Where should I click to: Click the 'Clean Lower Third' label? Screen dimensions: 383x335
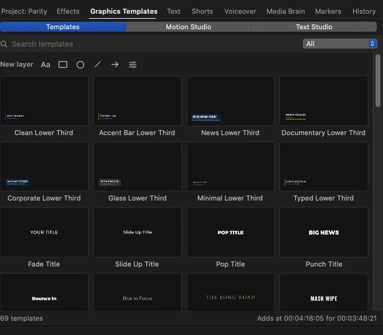44,133
